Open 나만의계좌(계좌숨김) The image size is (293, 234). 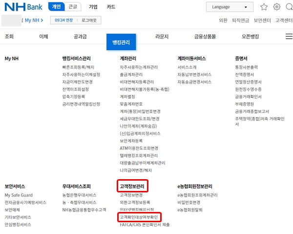coord(138,126)
